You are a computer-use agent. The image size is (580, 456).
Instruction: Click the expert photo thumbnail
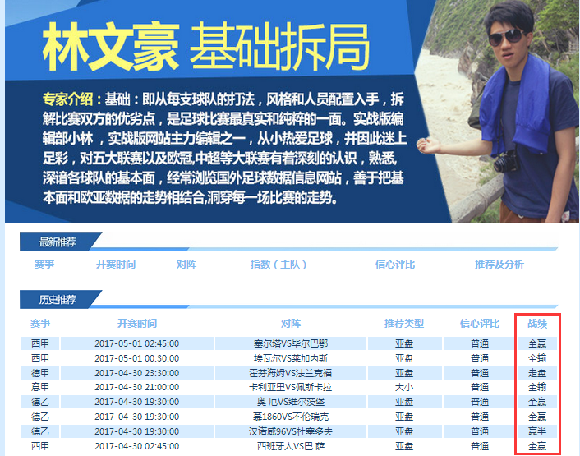(x=498, y=111)
